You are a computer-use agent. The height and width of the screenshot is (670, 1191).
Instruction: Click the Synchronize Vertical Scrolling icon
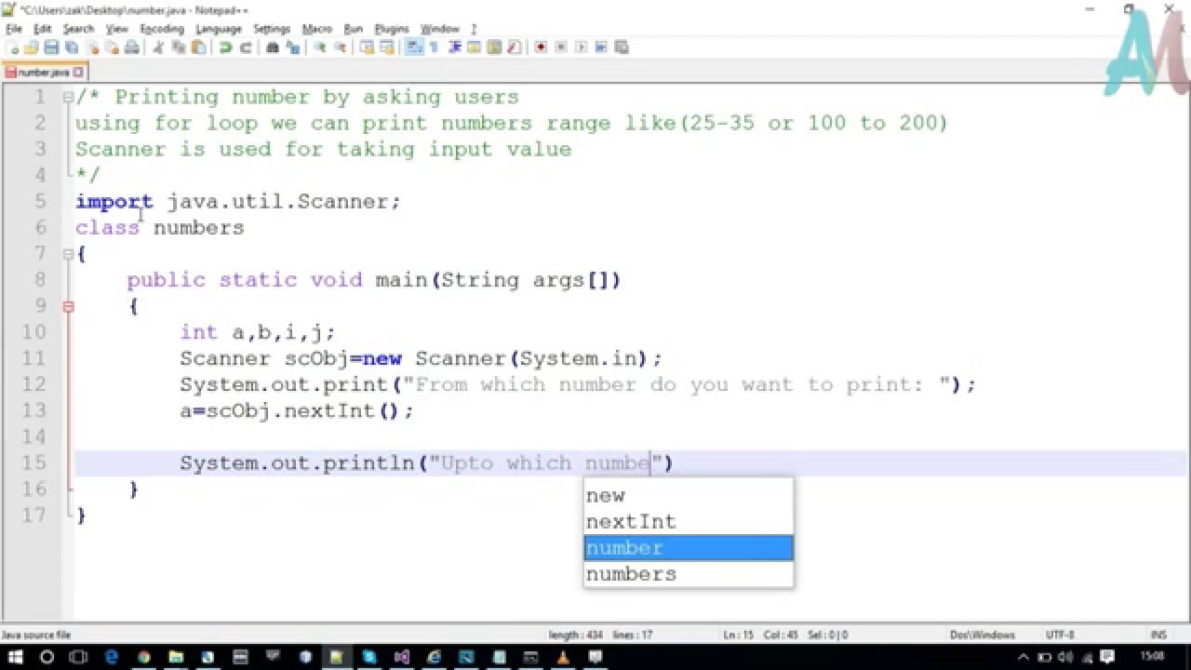(x=367, y=47)
